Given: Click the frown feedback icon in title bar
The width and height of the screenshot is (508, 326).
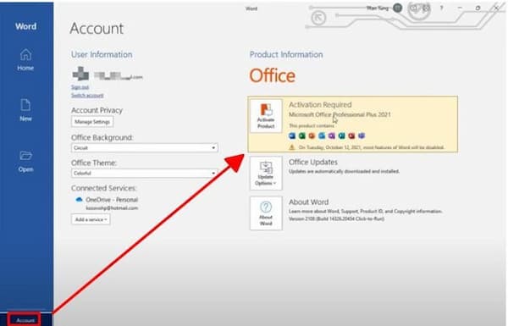Looking at the screenshot, I should (427, 8).
